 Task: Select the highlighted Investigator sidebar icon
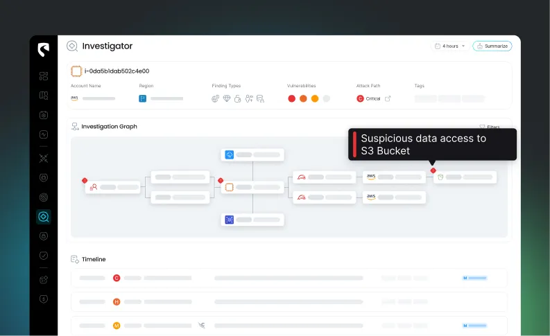[x=44, y=217]
